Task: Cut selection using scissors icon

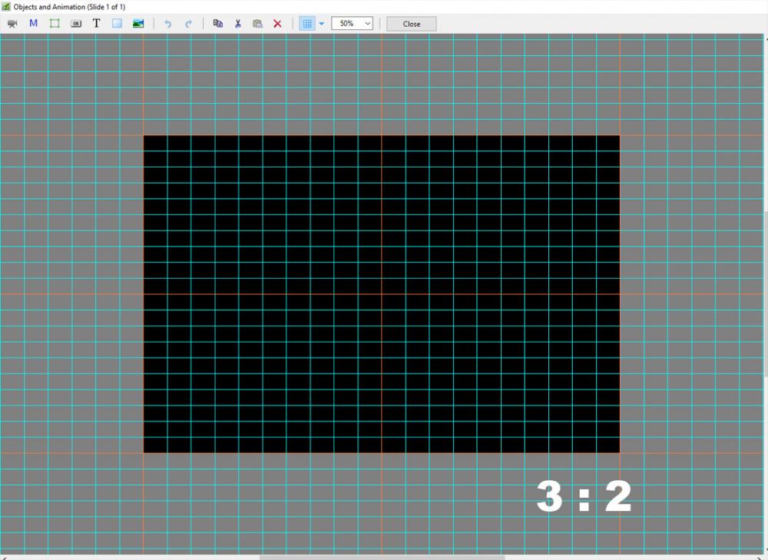Action: click(x=237, y=24)
